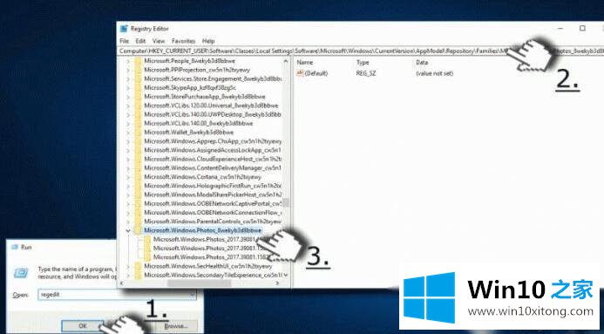Screen dimensions: 604x334
Task: Click the Name column header
Action: point(305,62)
